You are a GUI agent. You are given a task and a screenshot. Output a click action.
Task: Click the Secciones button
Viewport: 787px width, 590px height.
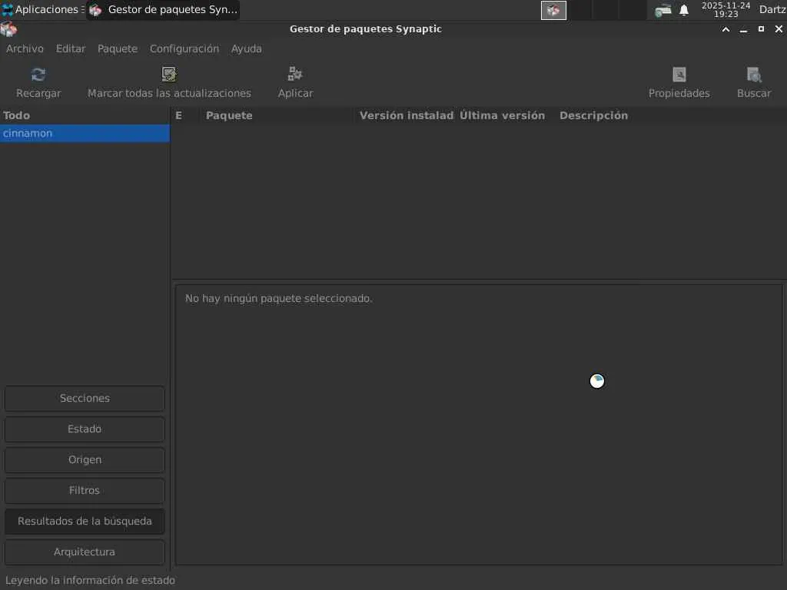tap(85, 399)
